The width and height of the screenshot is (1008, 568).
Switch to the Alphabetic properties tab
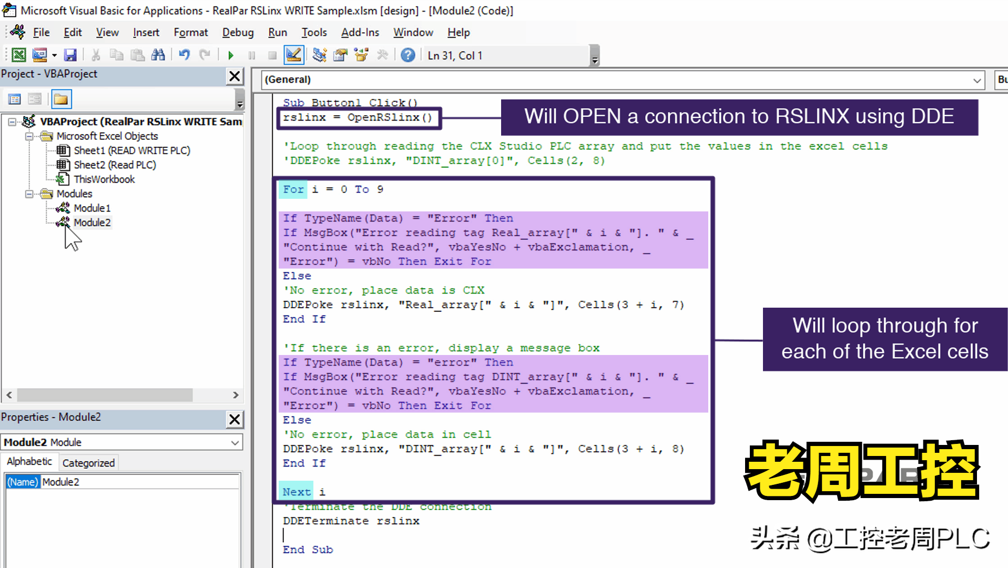click(x=29, y=462)
